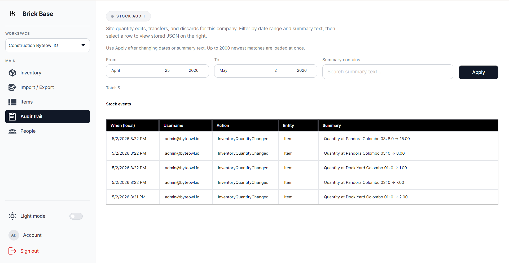Open Account settings label
Image resolution: width=509 pixels, height=263 pixels.
[x=32, y=235]
